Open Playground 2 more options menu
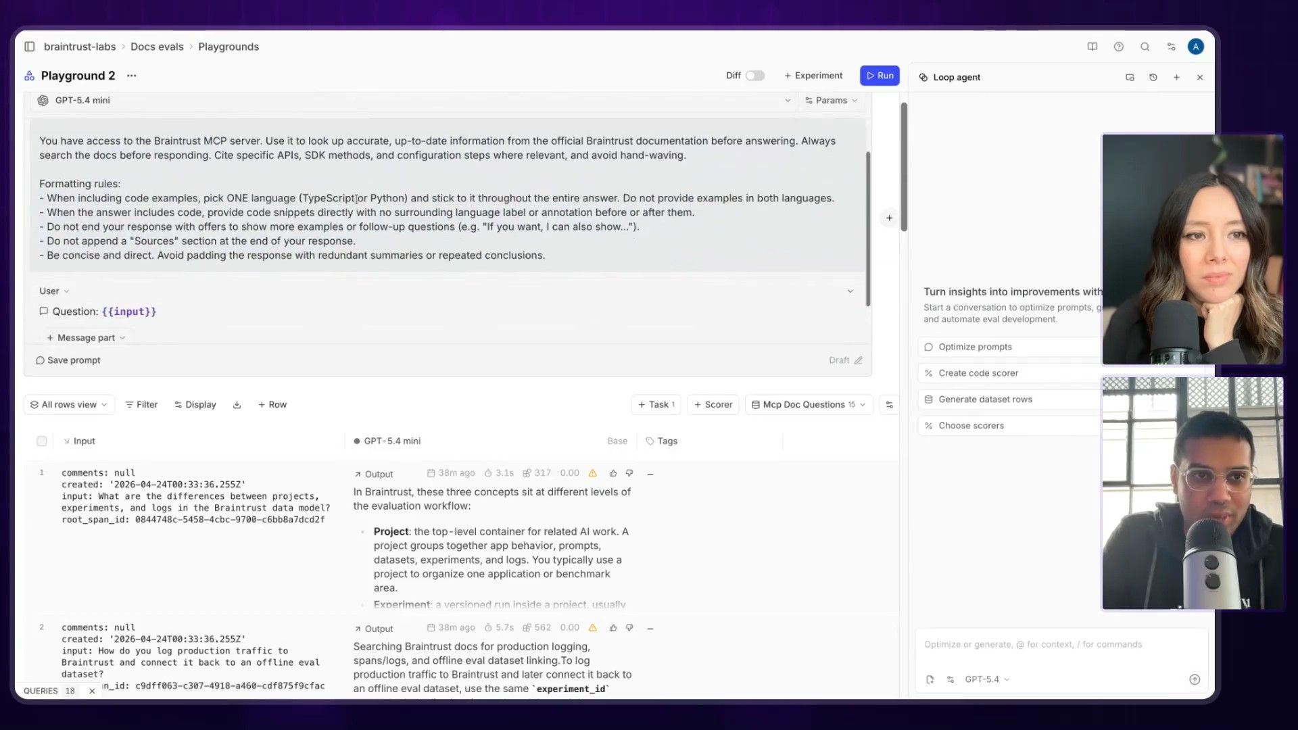The image size is (1298, 730). coord(131,76)
